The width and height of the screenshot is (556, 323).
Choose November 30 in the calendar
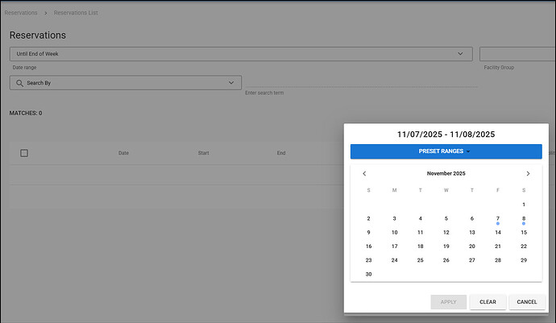tap(369, 274)
